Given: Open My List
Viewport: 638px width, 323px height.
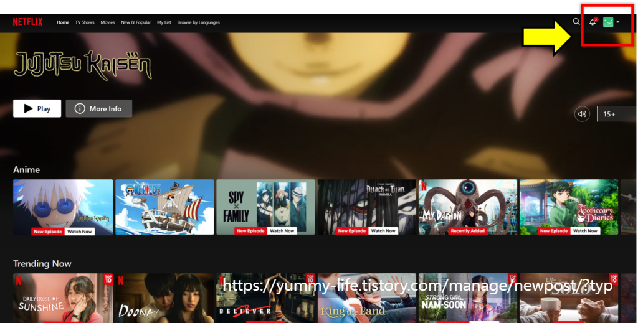Looking at the screenshot, I should [164, 22].
